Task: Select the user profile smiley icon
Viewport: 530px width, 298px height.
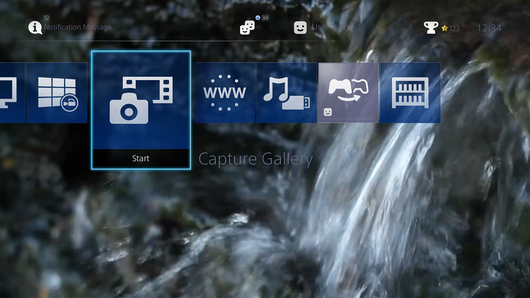Action: (x=300, y=28)
